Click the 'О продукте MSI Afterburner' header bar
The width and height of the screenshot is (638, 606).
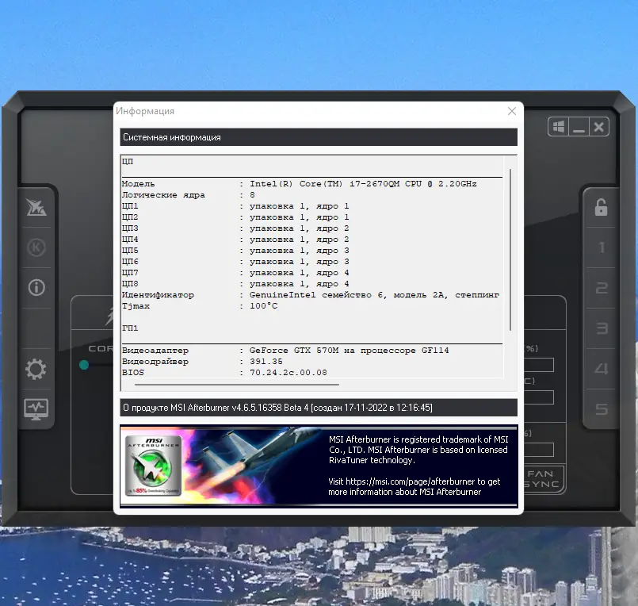click(x=319, y=408)
